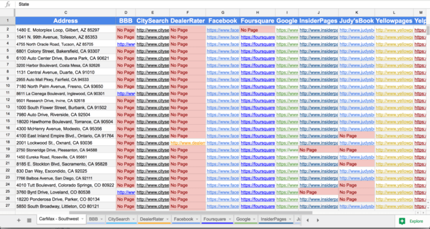Image resolution: width=430 pixels, height=229 pixels.
Task: Open Foursquare link for Tolleson, AZ row
Action: pos(258,37)
